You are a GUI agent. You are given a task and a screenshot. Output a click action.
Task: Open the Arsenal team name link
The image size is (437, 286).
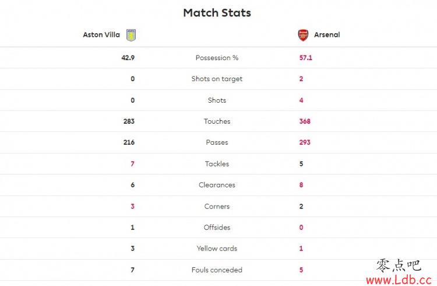[x=327, y=34]
